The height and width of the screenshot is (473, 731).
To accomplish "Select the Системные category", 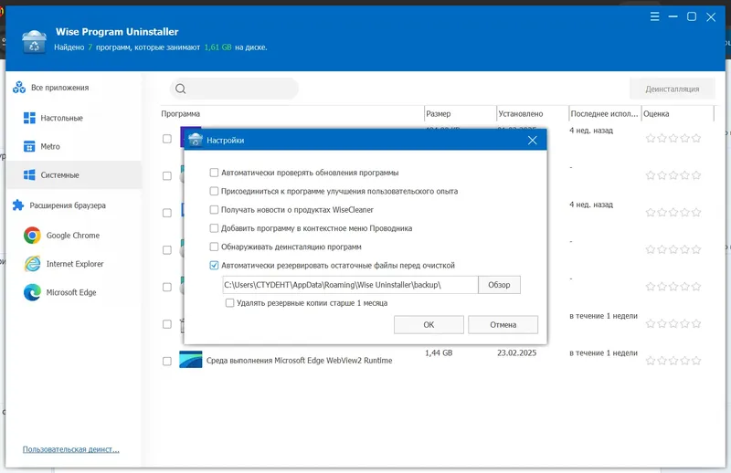I will pos(74,174).
